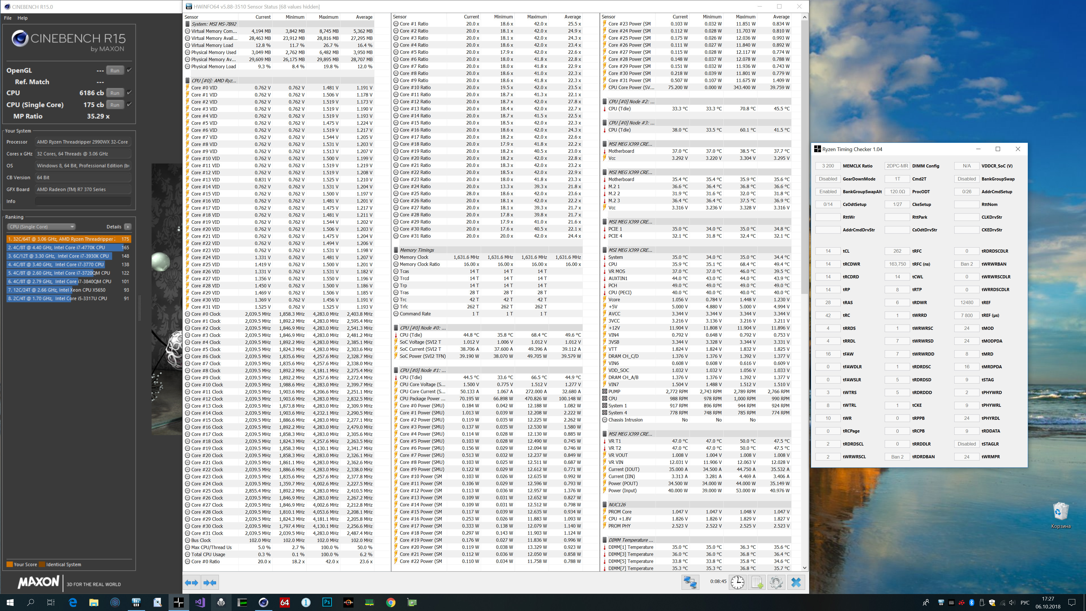Open Ryzen Master taskbar icon
The width and height of the screenshot is (1086, 611).
pos(348,603)
